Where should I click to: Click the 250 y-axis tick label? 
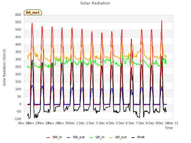(18, 67)
